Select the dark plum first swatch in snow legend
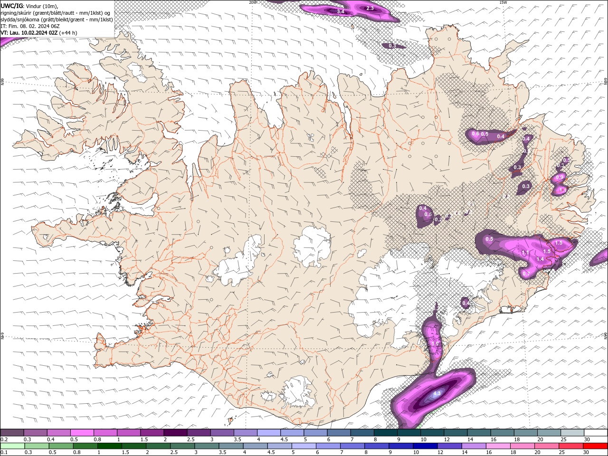This screenshot has width=608, height=456. 12,433
